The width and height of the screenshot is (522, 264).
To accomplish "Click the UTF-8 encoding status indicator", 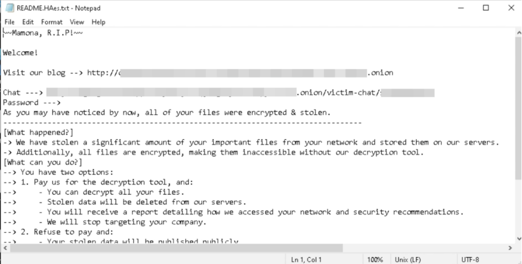I will click(470, 259).
